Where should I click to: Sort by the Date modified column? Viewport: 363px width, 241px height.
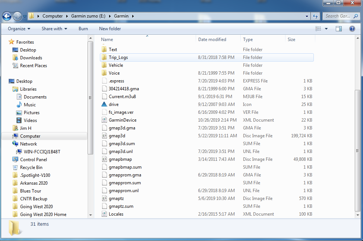pos(212,40)
